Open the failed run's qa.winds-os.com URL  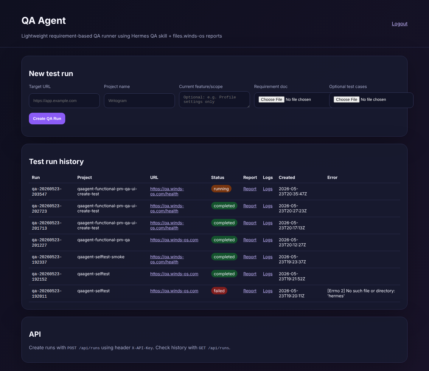tap(174, 291)
